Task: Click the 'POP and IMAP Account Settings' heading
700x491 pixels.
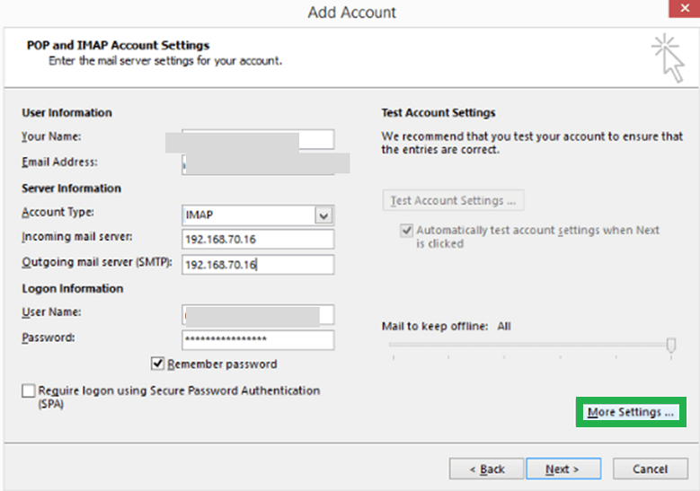Action: click(118, 46)
